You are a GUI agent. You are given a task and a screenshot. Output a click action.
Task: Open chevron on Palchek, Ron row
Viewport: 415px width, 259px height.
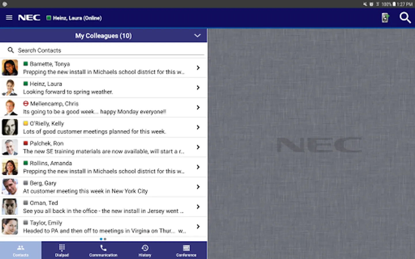click(x=198, y=147)
